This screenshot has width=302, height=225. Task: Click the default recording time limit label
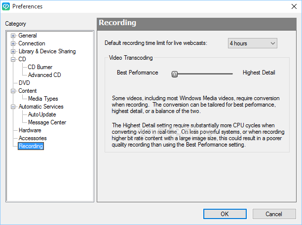coord(156,43)
